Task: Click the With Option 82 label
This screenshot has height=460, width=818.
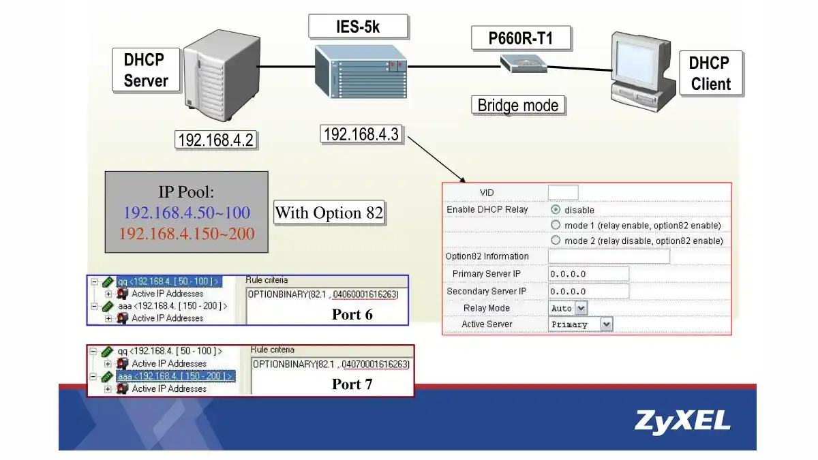Action: (329, 213)
